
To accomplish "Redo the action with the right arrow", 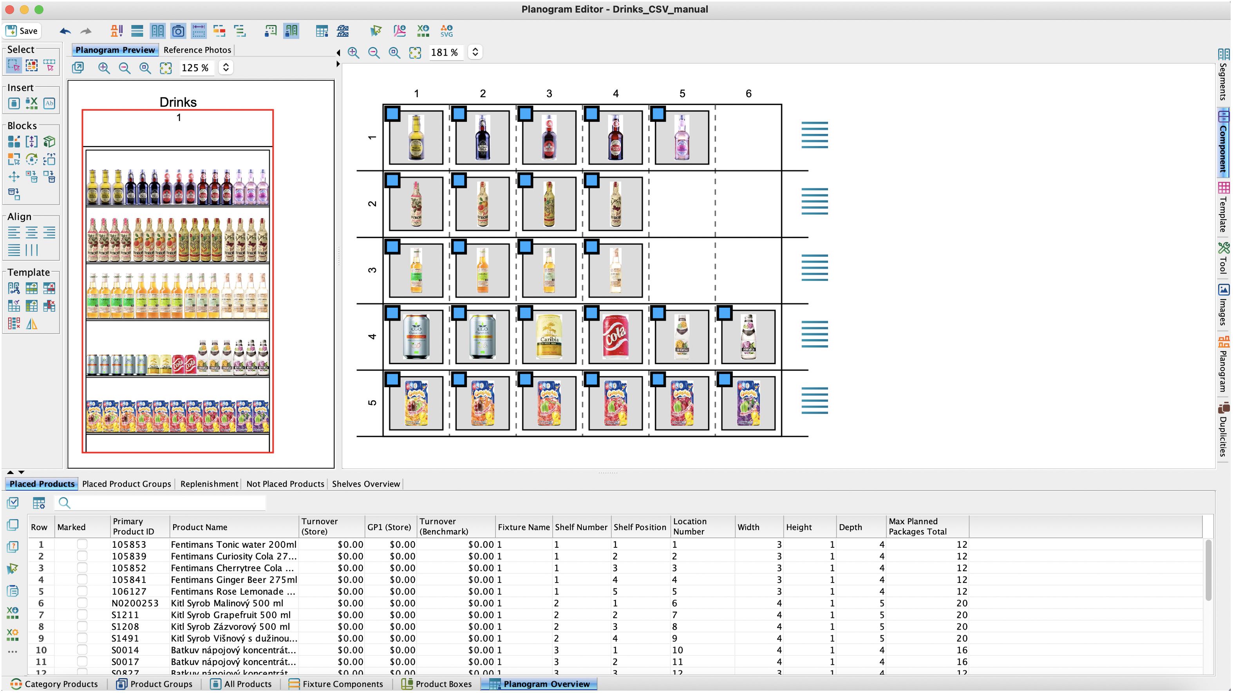I will click(86, 31).
